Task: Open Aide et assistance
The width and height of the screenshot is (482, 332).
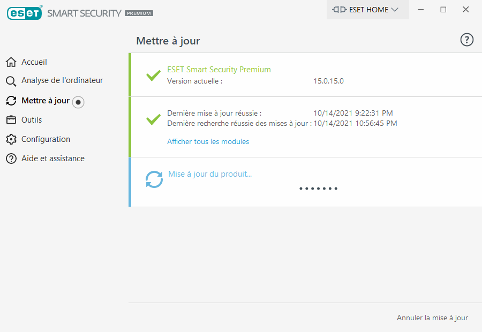Action: [x=53, y=159]
